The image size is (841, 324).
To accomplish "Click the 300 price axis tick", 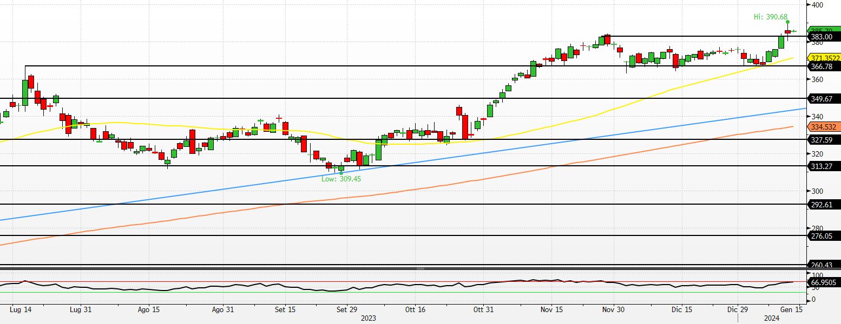I will (817, 191).
